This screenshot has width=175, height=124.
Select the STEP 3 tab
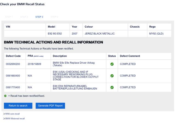click(39, 17)
